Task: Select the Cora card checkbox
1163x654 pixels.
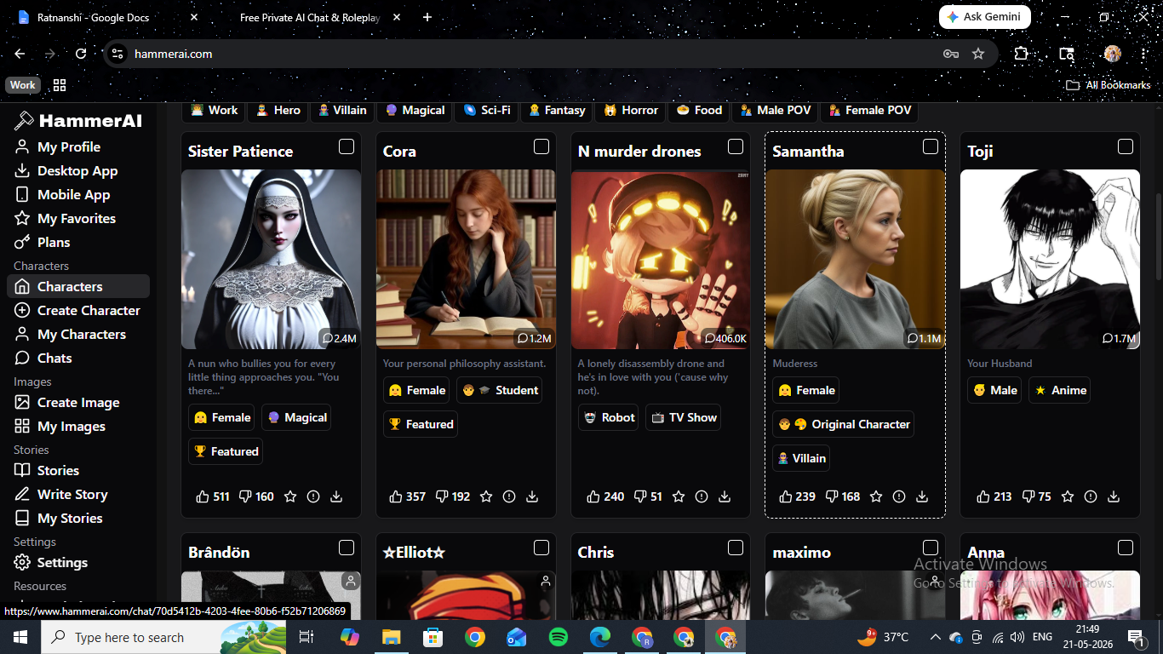Action: [x=541, y=146]
